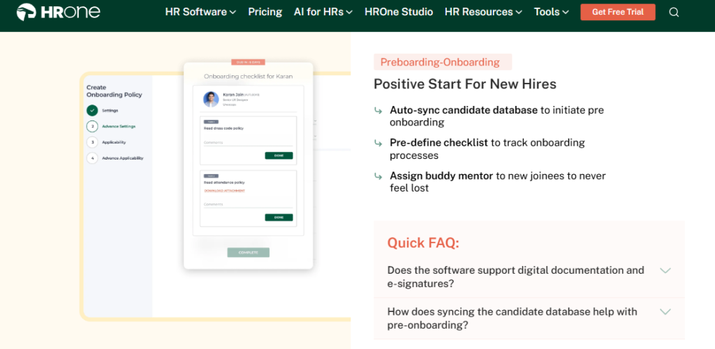This screenshot has height=349, width=715.
Task: Expand the HR Resources menu
Action: tap(483, 12)
